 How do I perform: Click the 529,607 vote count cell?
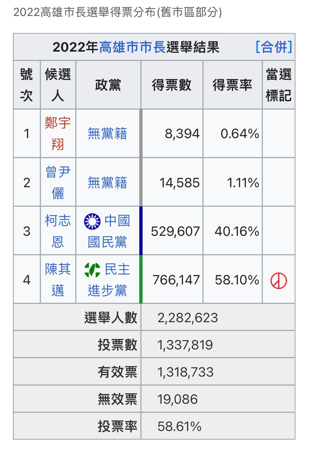(175, 232)
